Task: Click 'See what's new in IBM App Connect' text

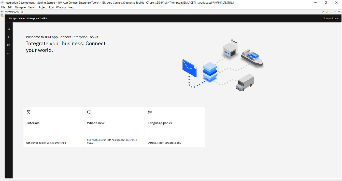Action: 112,141
